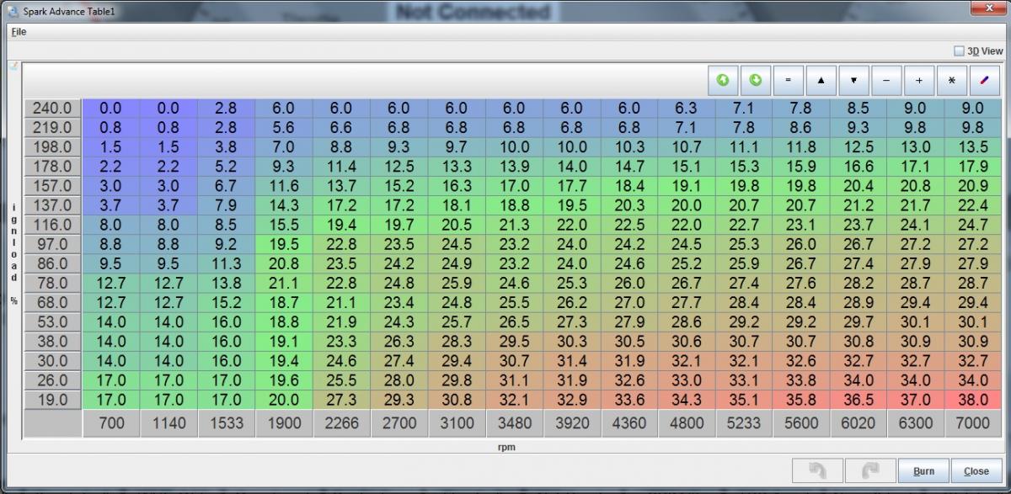This screenshot has height=494, width=1011.
Task: Click the green up-arrow toolbar icon
Action: [723, 81]
